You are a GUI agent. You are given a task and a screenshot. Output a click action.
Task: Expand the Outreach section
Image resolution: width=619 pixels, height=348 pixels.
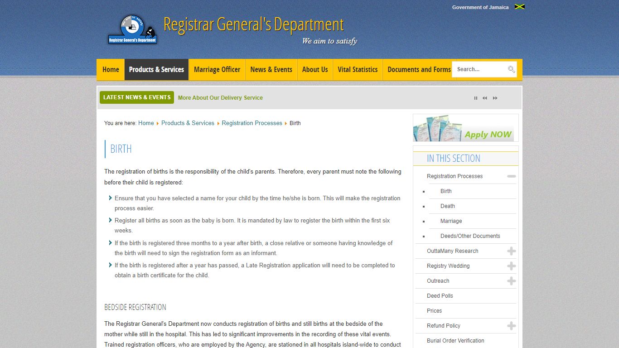(512, 281)
